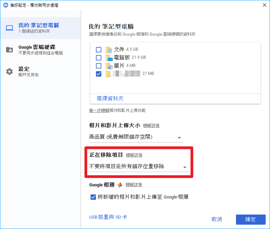The image size is (270, 229).
Task: Click the 21.9 GB size label
Action: pyautogui.click(x=139, y=57)
